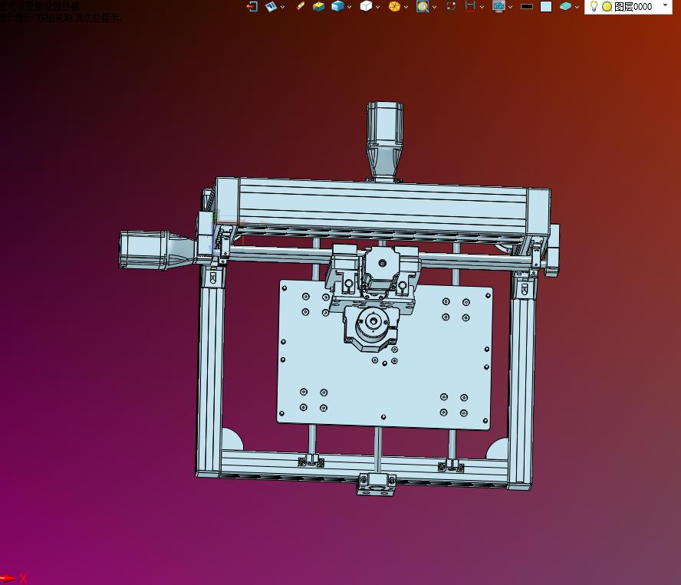
Task: Open the 图层0000 layer dropdown list
Action: tap(665, 5)
